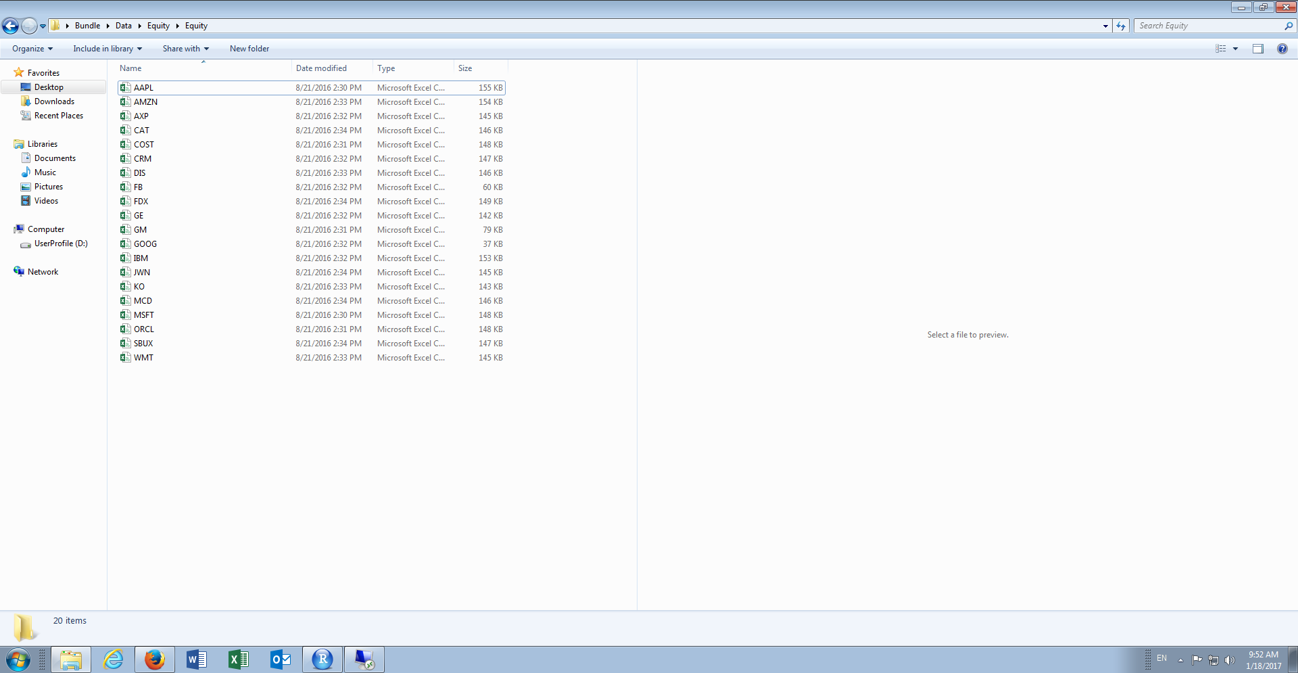Open R application from taskbar
Screen dimensions: 1298x673
click(322, 659)
